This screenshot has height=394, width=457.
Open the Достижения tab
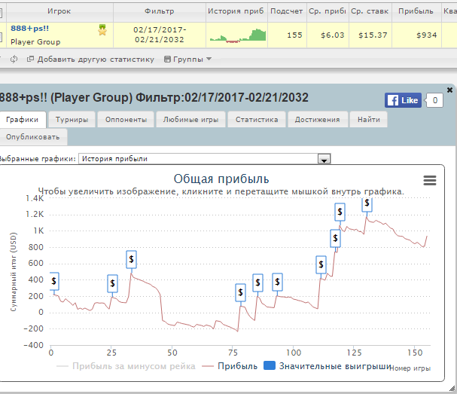(x=318, y=120)
